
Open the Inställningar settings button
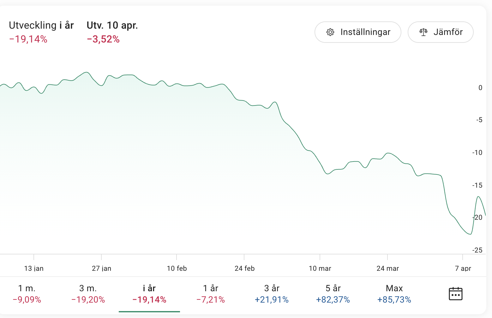(358, 32)
